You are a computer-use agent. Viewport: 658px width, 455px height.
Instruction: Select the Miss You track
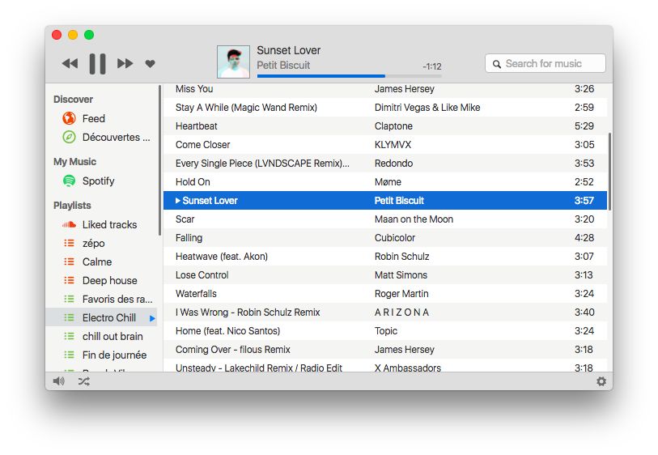pyautogui.click(x=385, y=89)
